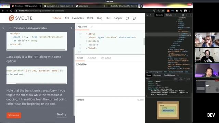Open the DevTools more options kebab menu

187,15
